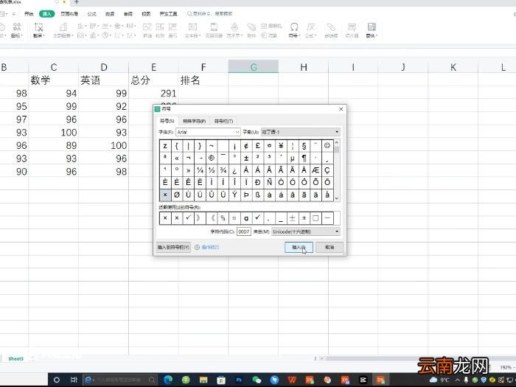Switch to the 页面布局 ribbon tab
The height and width of the screenshot is (387, 516).
(x=69, y=14)
